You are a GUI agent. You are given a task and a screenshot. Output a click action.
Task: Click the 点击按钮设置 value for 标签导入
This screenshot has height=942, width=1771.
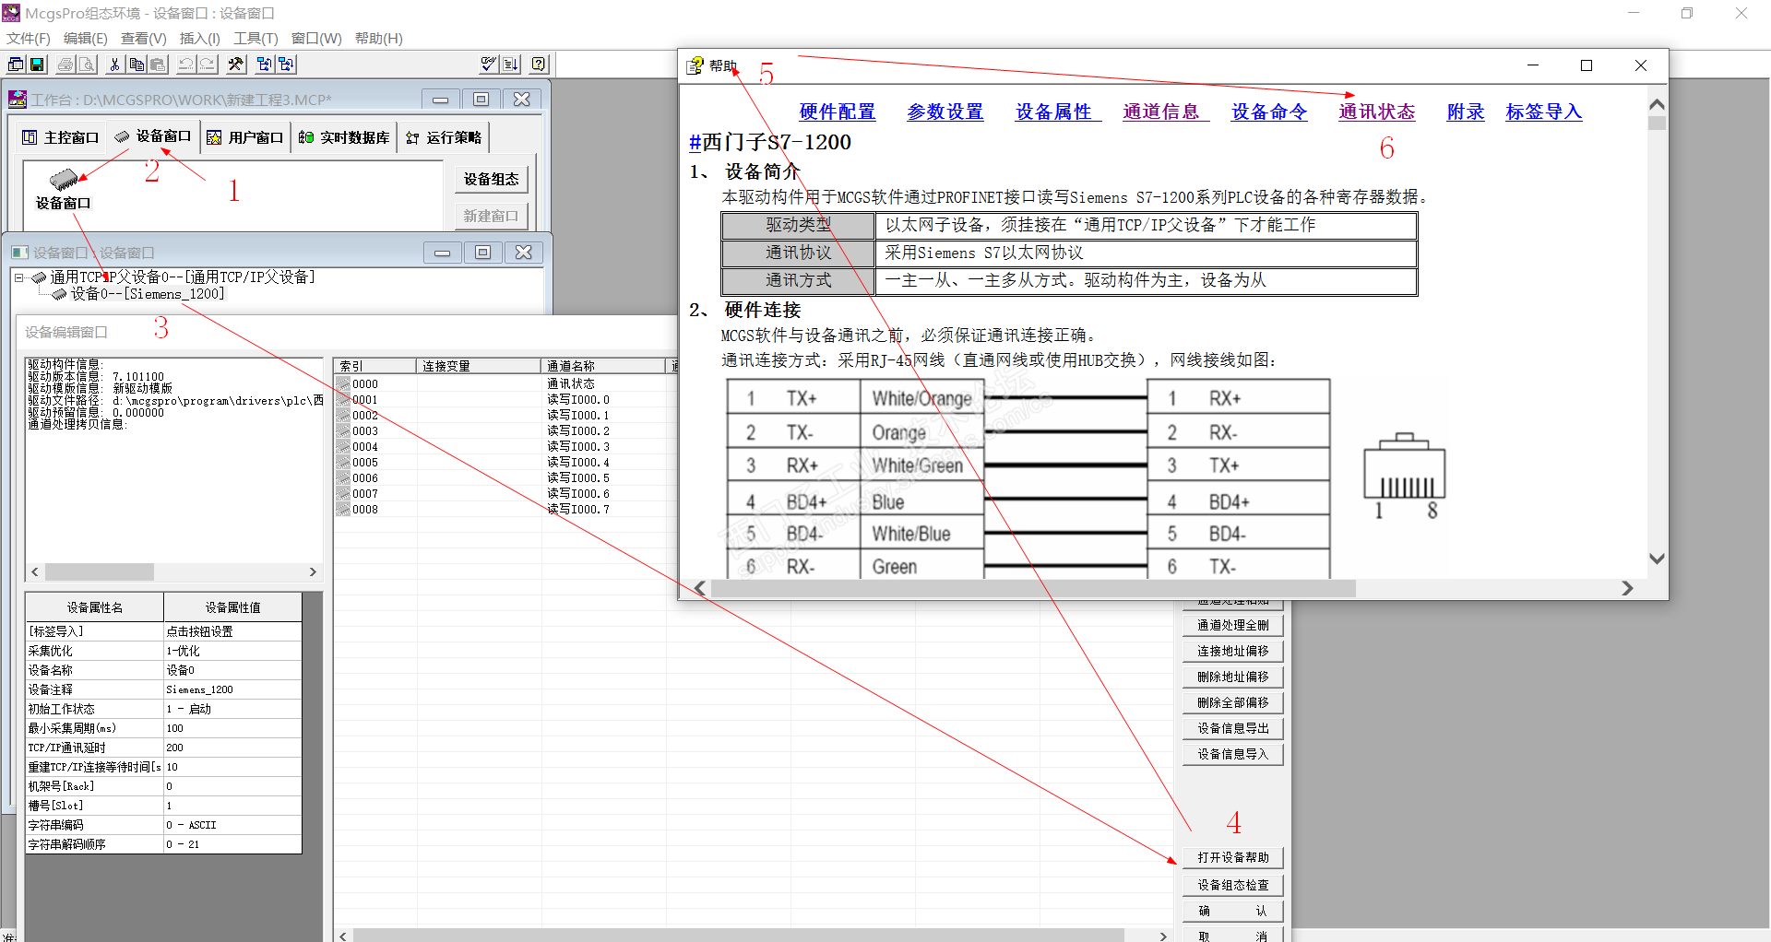tap(232, 631)
